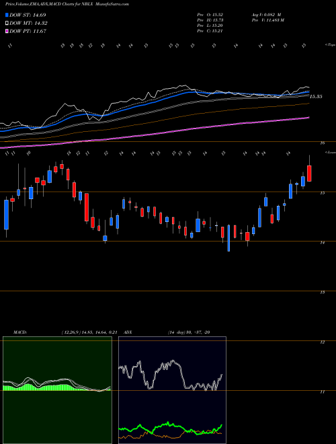Click the MACD parameters '(12,26,9) 14.85, 14.64, 0.21'
The height and width of the screenshot is (444, 336).
(89, 332)
